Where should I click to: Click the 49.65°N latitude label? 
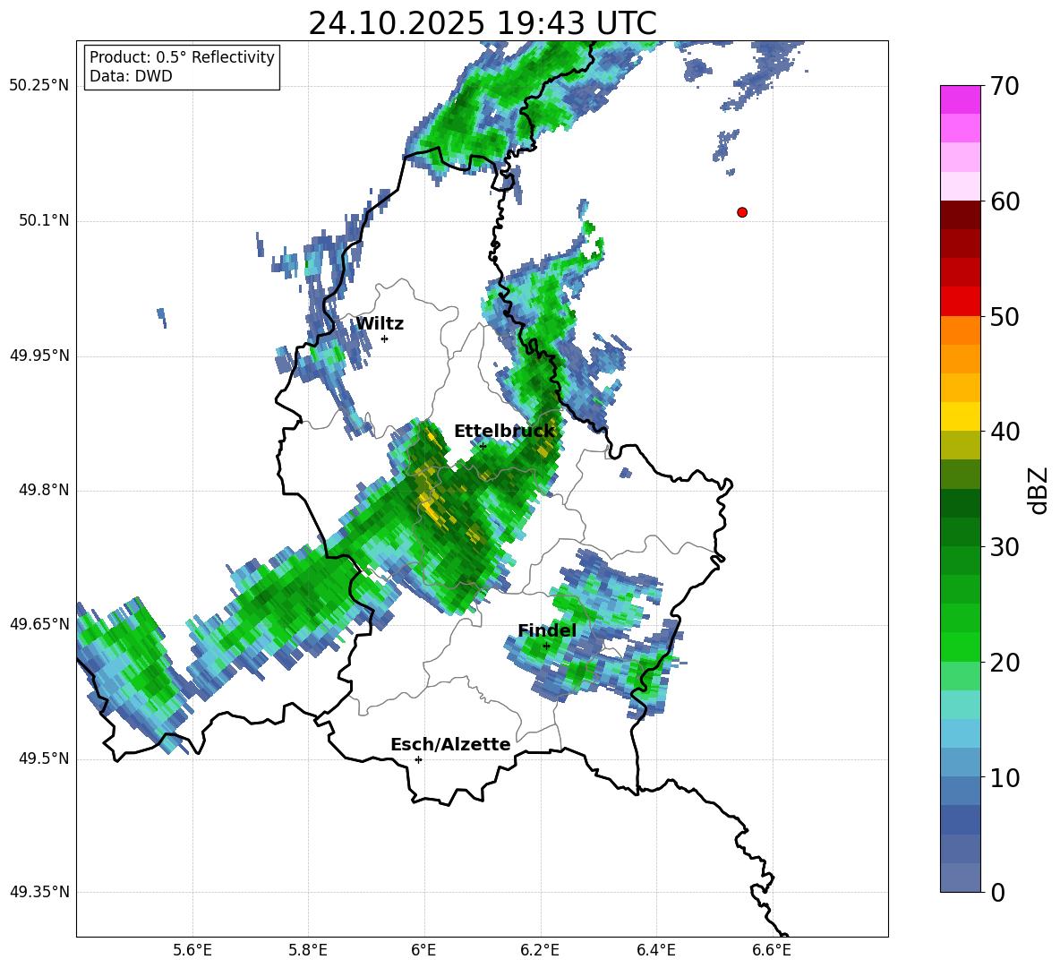[39, 623]
